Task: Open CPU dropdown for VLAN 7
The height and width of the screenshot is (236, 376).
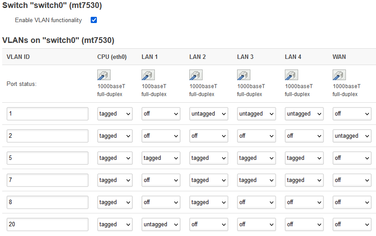Action: (115, 180)
